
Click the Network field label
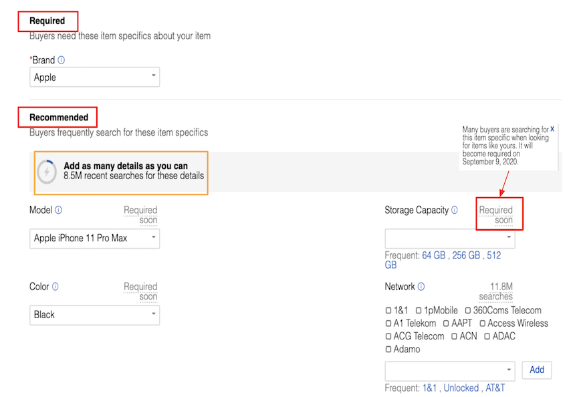pyautogui.click(x=400, y=287)
